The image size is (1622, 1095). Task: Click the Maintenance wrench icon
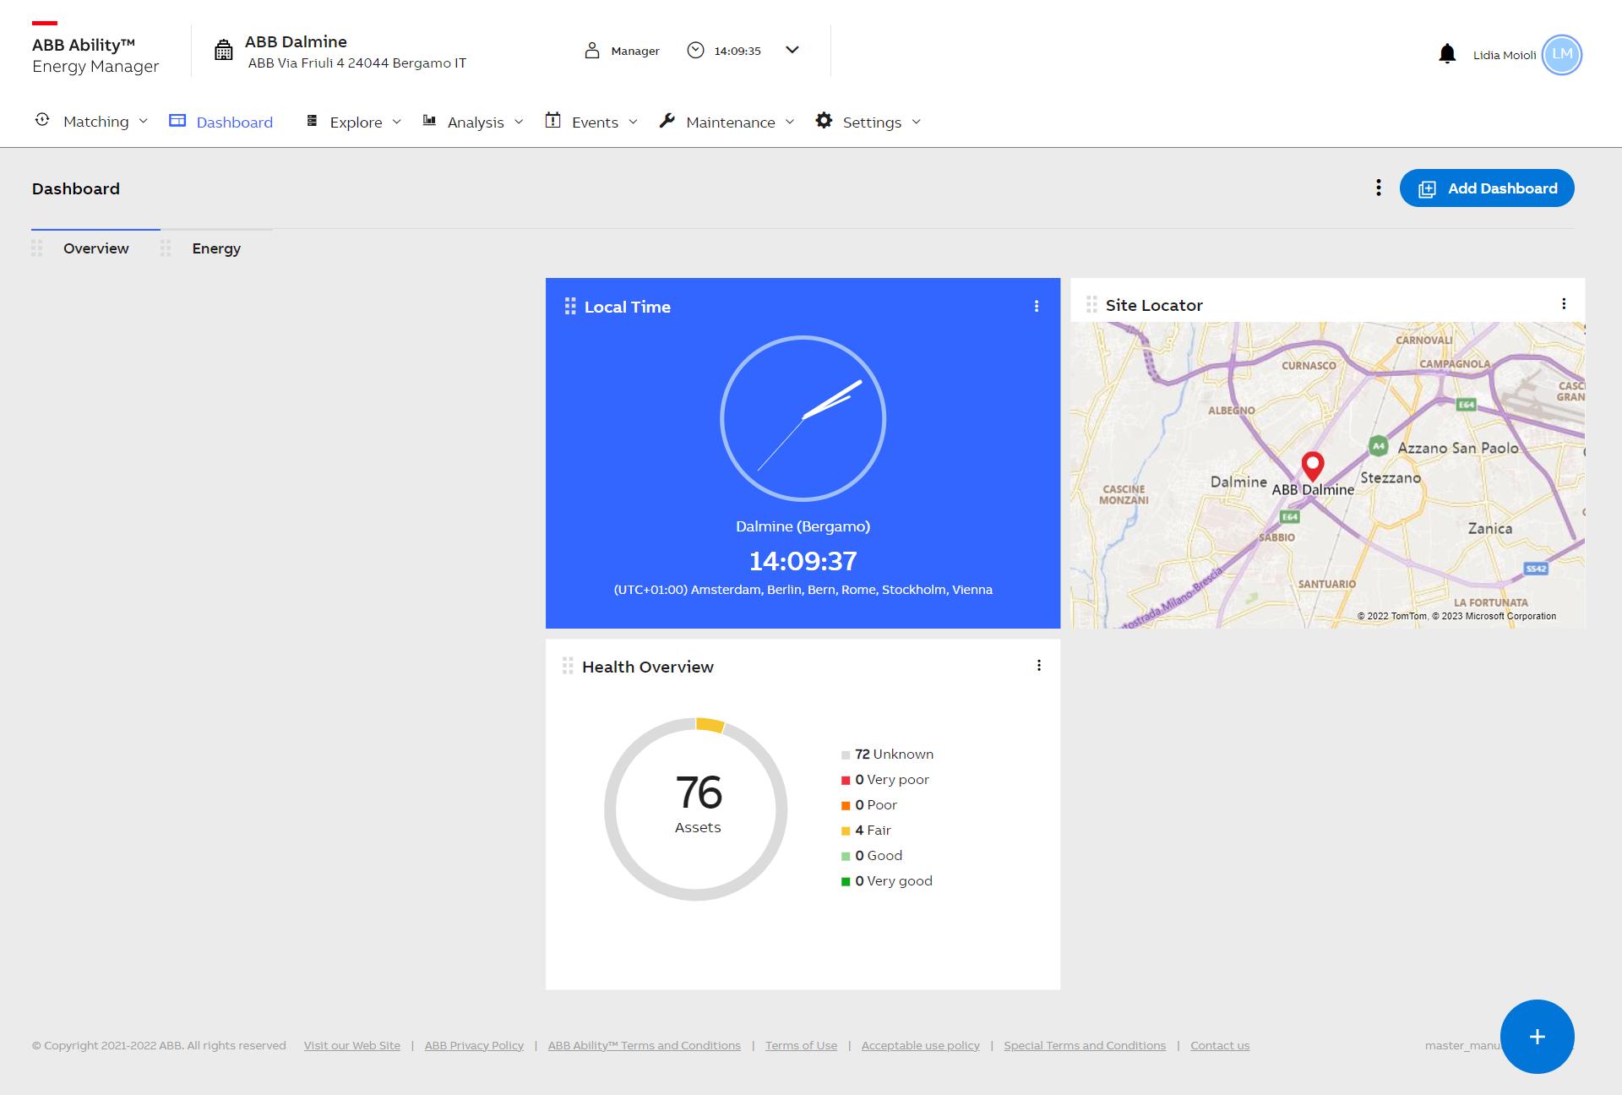[667, 121]
